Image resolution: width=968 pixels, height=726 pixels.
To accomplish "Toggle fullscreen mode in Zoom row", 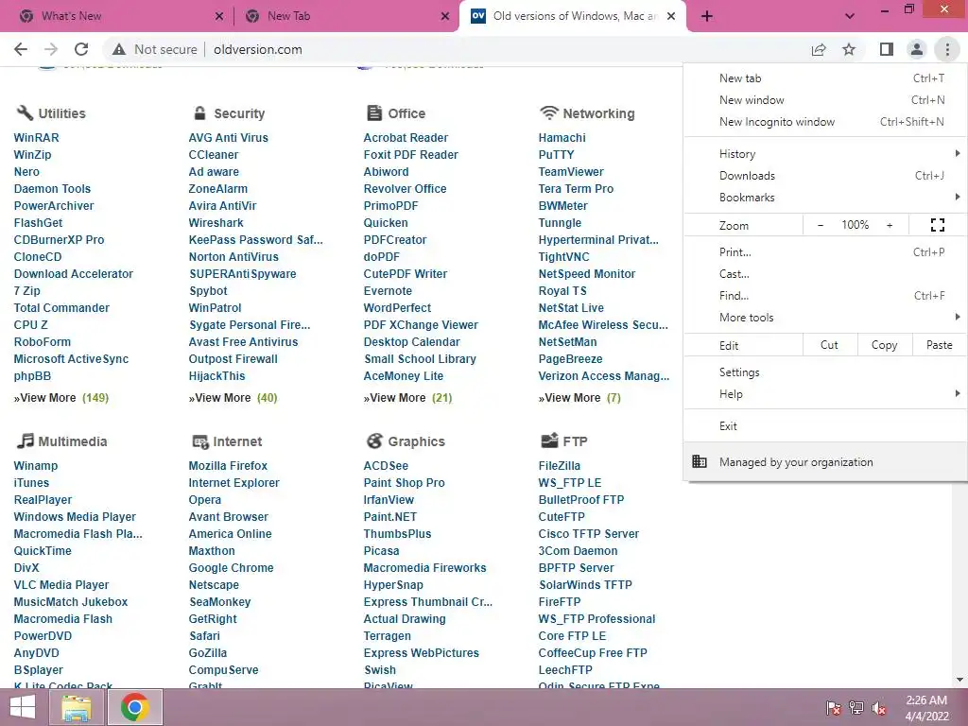I will [937, 225].
